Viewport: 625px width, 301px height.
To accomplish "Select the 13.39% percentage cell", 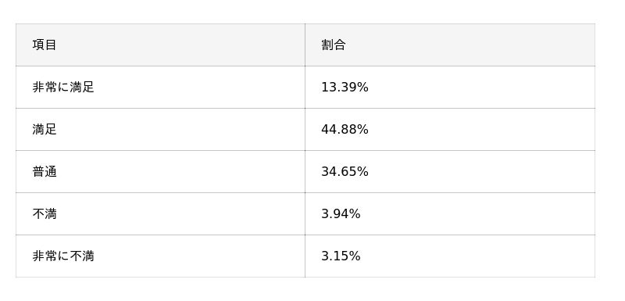I will (x=345, y=88).
